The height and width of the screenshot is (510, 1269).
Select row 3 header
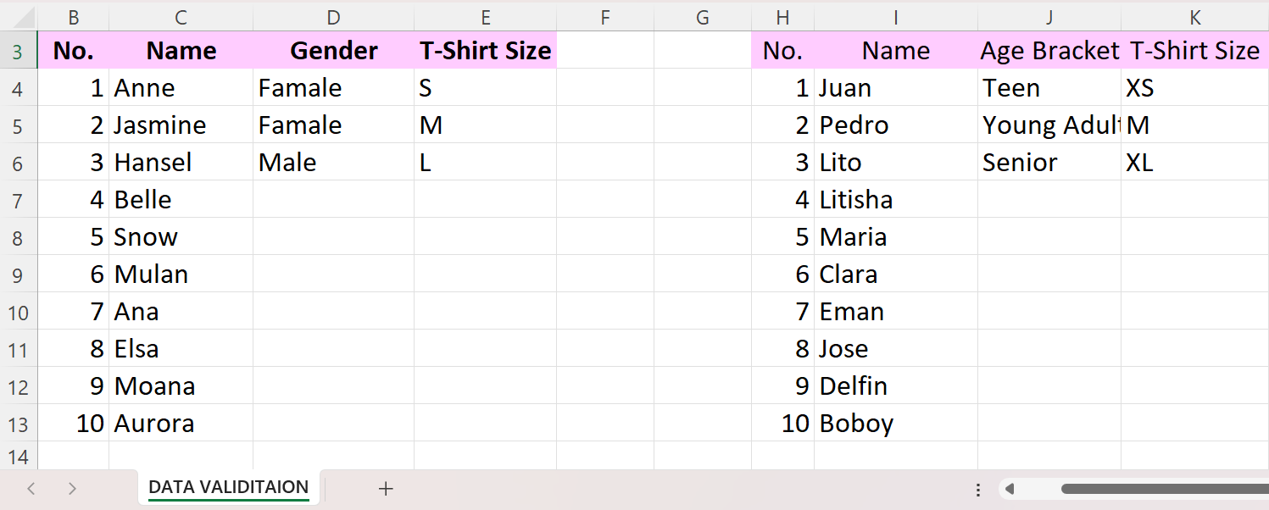[18, 52]
